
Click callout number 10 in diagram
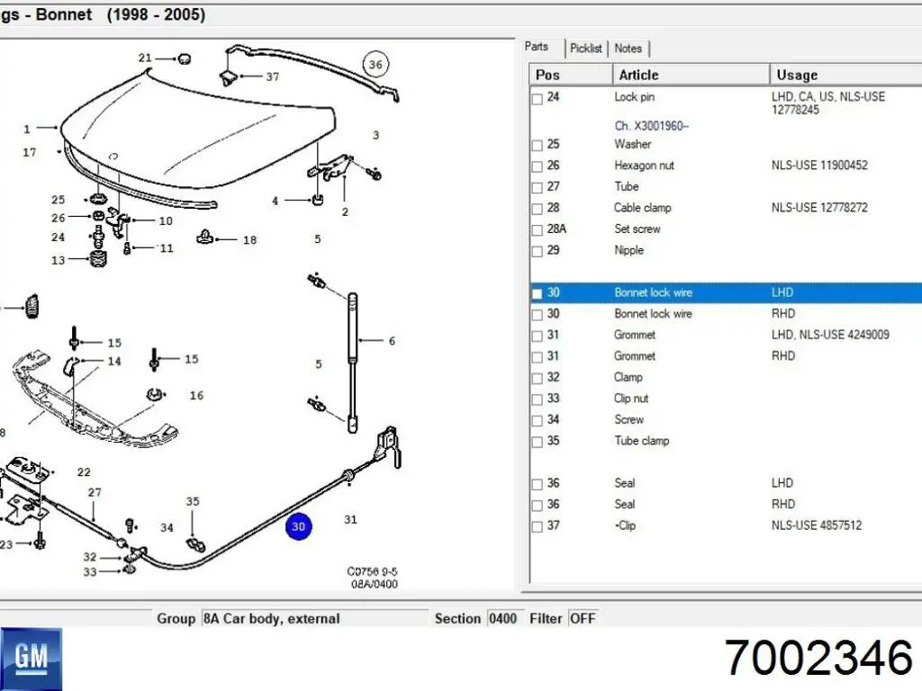coord(166,221)
